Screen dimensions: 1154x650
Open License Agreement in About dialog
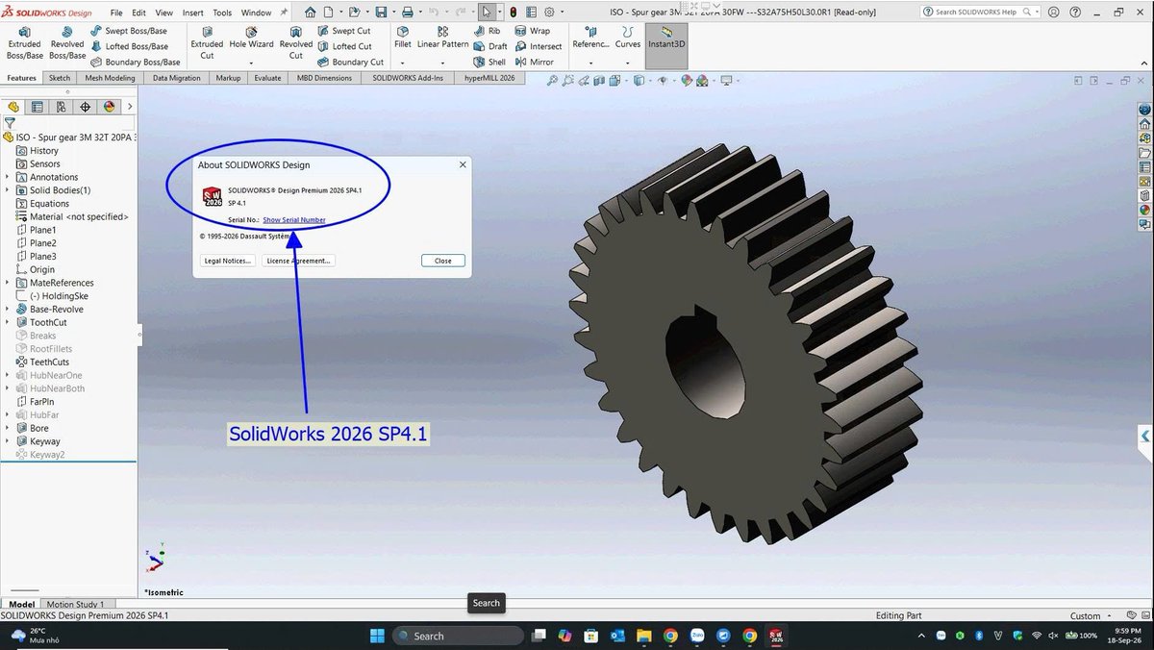[298, 261]
